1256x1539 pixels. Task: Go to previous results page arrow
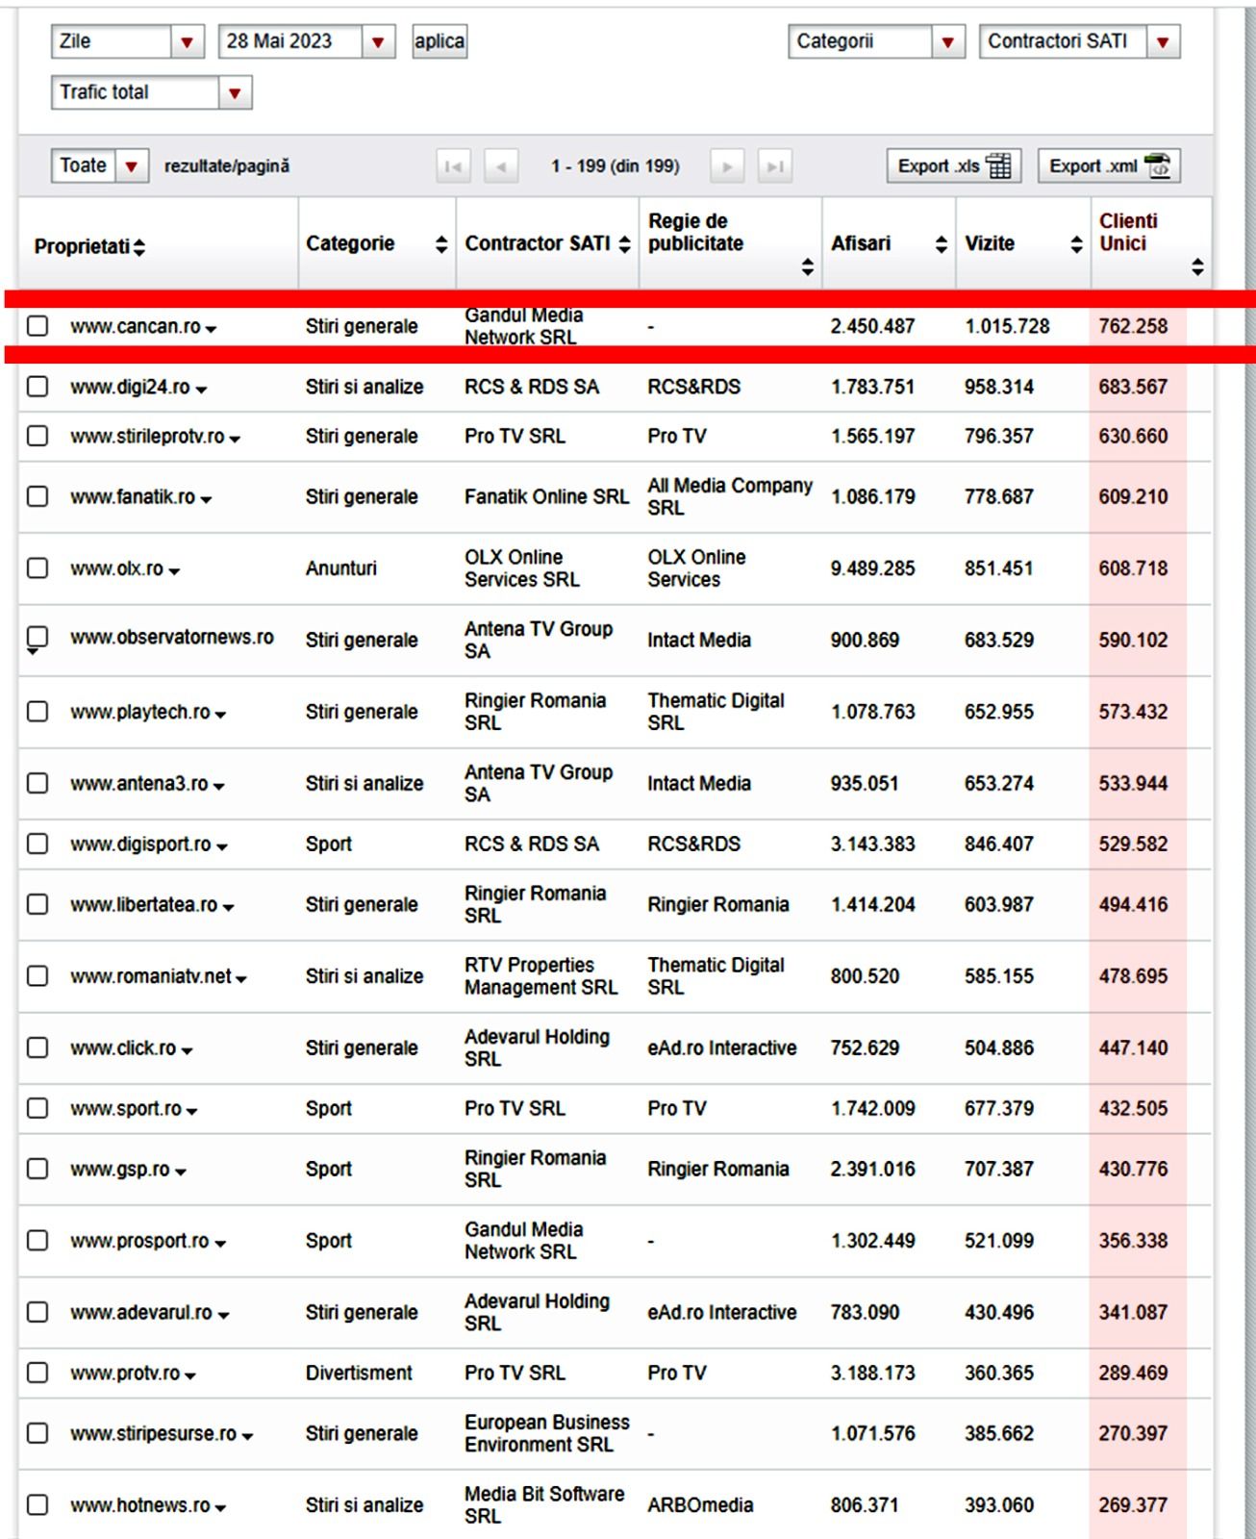pos(501,166)
